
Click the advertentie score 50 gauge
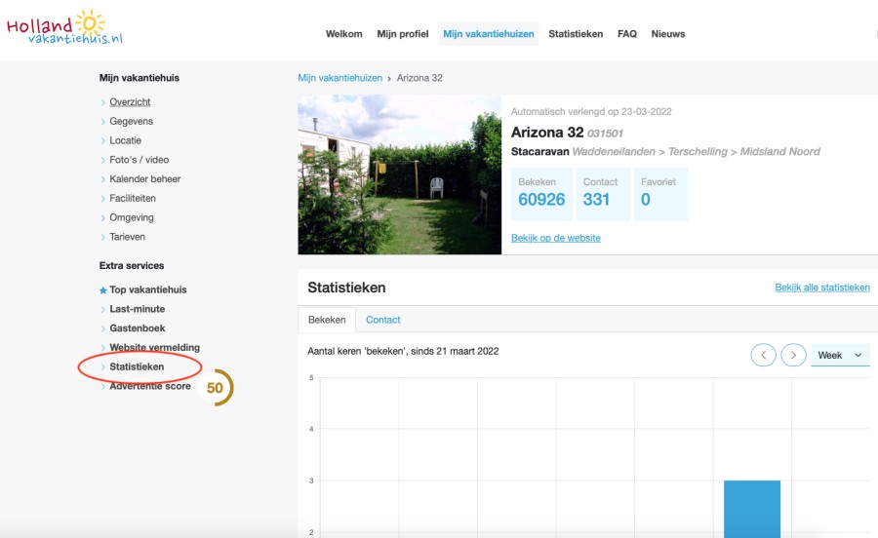pyautogui.click(x=215, y=388)
